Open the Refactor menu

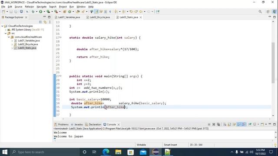pos(30,7)
